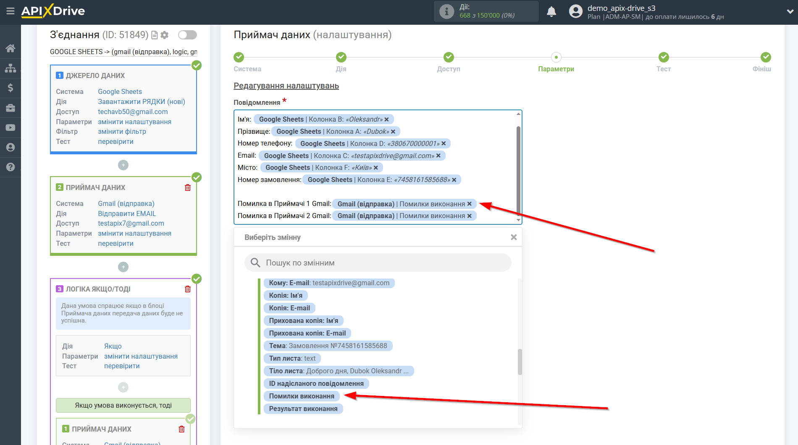Viewport: 798px width, 445px height.
Task: Toggle the connection on/off switch
Action: pyautogui.click(x=187, y=35)
